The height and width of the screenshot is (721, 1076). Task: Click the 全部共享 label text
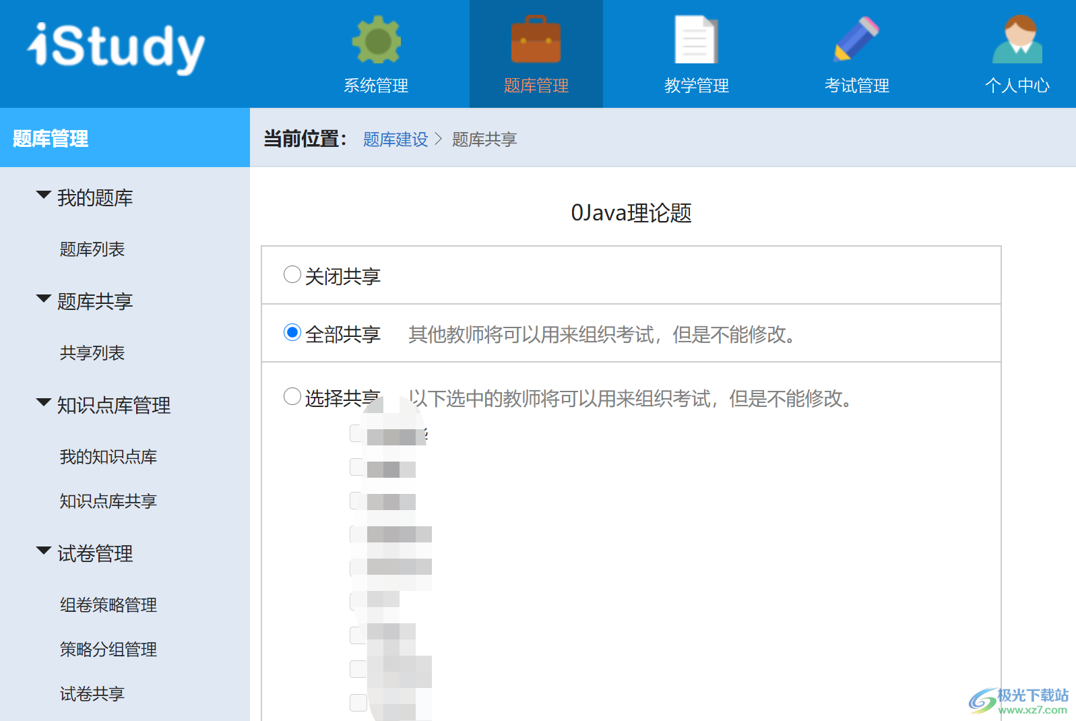(x=343, y=334)
